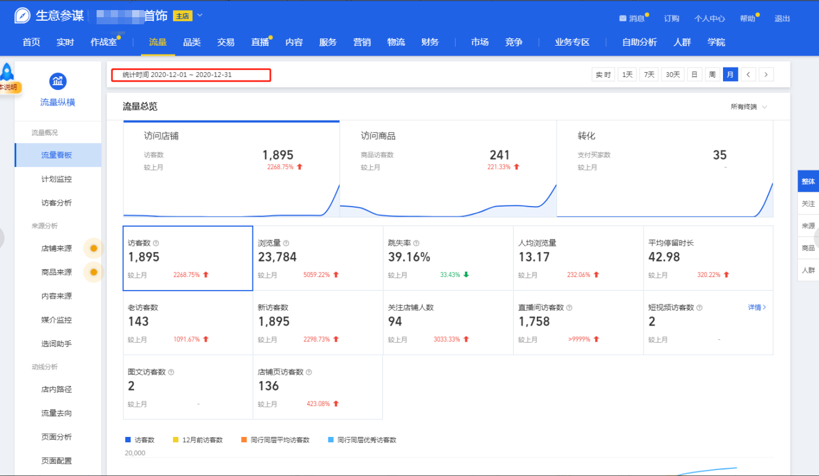Go to previous period with left arrow
Screen dimensions: 819x476
(x=748, y=75)
